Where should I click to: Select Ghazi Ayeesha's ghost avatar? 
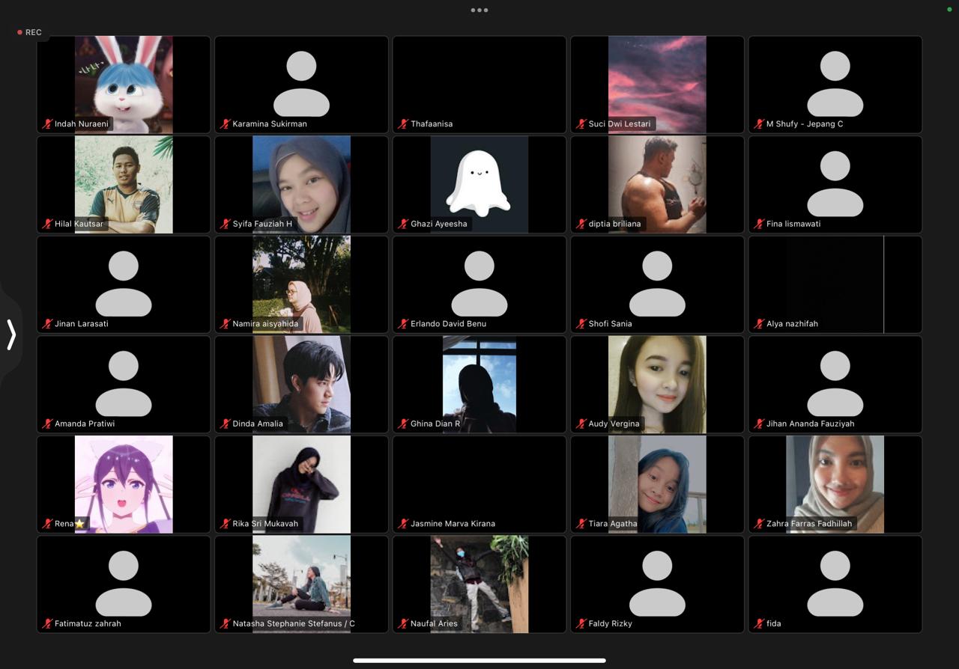pos(479,184)
